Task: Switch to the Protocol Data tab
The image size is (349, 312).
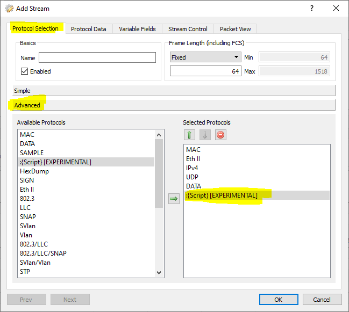Action: [88, 29]
